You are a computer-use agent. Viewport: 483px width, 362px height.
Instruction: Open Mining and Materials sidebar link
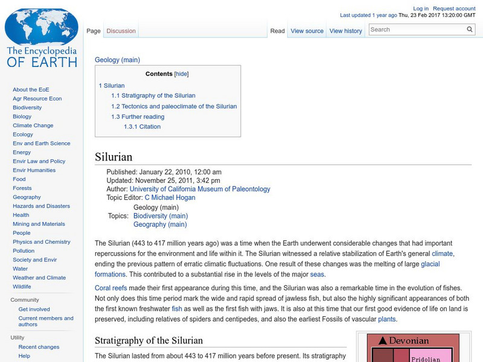pyautogui.click(x=39, y=224)
